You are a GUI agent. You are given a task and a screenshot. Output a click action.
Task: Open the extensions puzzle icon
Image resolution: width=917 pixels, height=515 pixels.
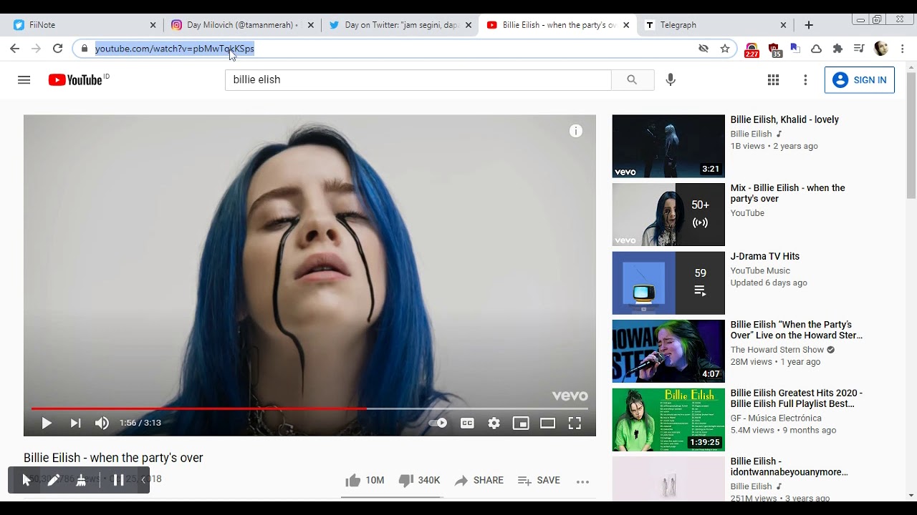point(837,49)
